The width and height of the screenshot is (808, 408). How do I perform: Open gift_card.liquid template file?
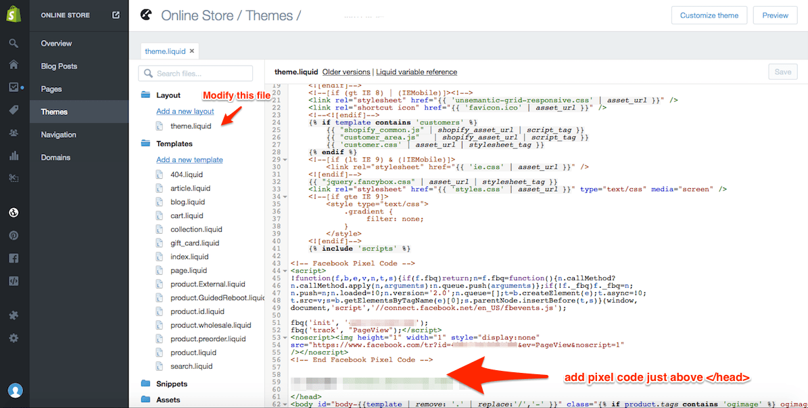[x=195, y=243]
